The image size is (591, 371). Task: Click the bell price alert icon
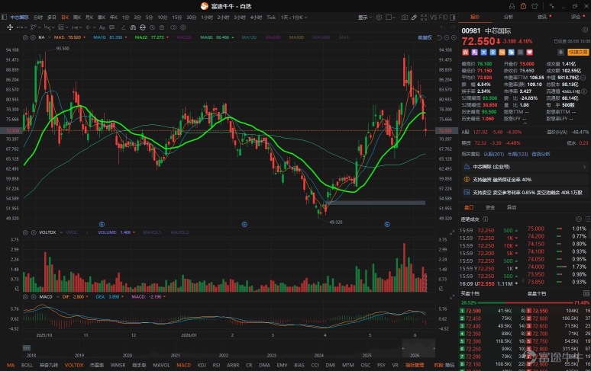click(560, 53)
